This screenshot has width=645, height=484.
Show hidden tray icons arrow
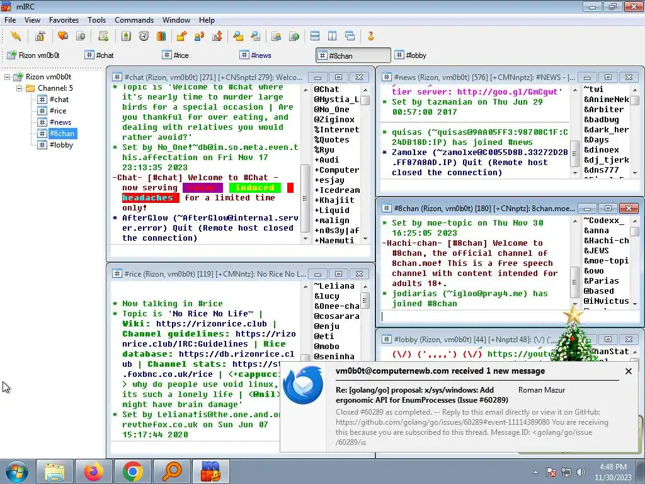535,472
